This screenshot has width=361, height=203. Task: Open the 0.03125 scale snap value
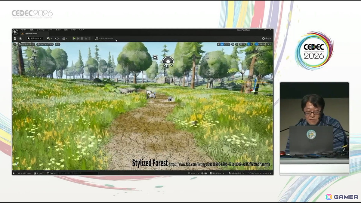pyautogui.click(x=261, y=45)
